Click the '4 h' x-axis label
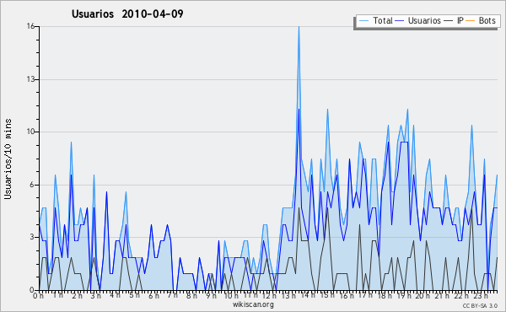This screenshot has width=506, height=312. coord(115,295)
